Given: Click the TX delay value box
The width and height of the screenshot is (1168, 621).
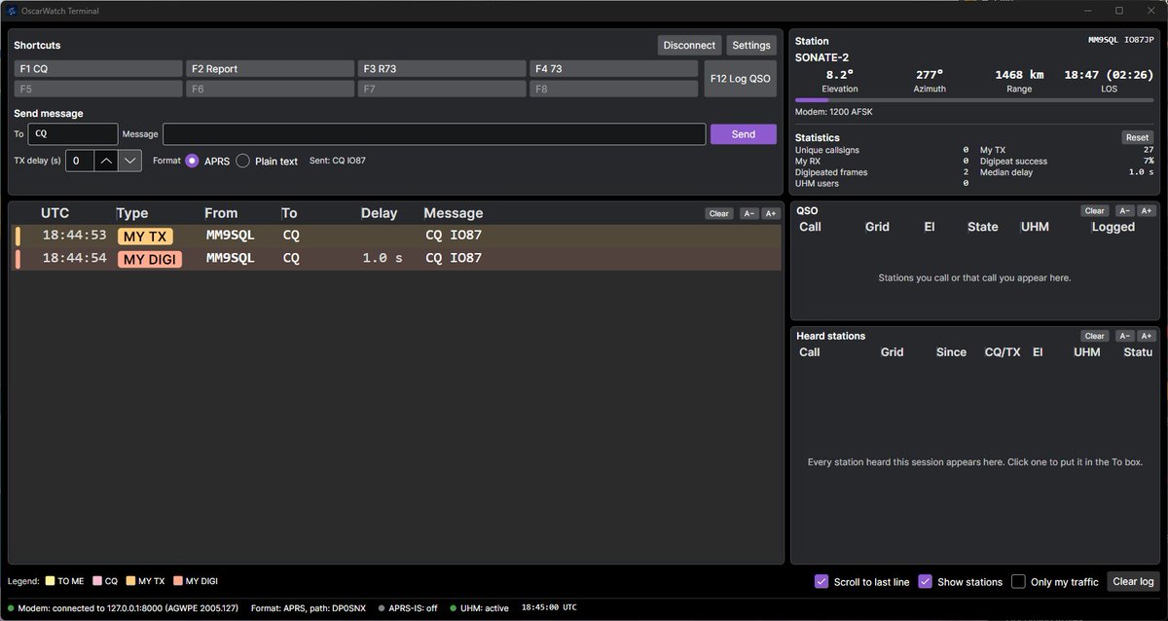Looking at the screenshot, I should tap(80, 161).
